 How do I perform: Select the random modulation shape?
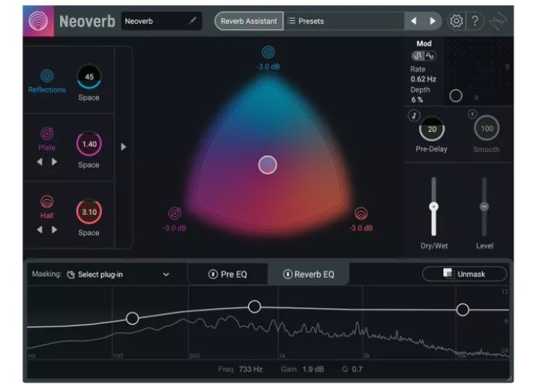tap(418, 55)
